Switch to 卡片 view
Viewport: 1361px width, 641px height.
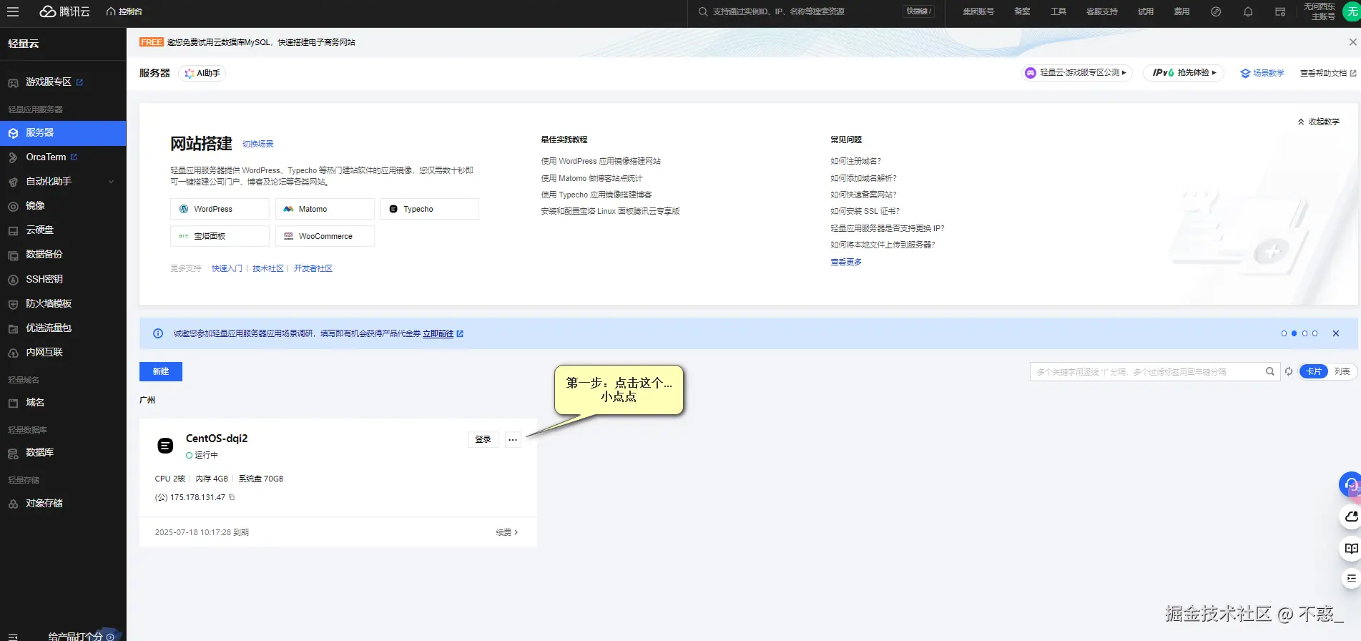pos(1314,372)
